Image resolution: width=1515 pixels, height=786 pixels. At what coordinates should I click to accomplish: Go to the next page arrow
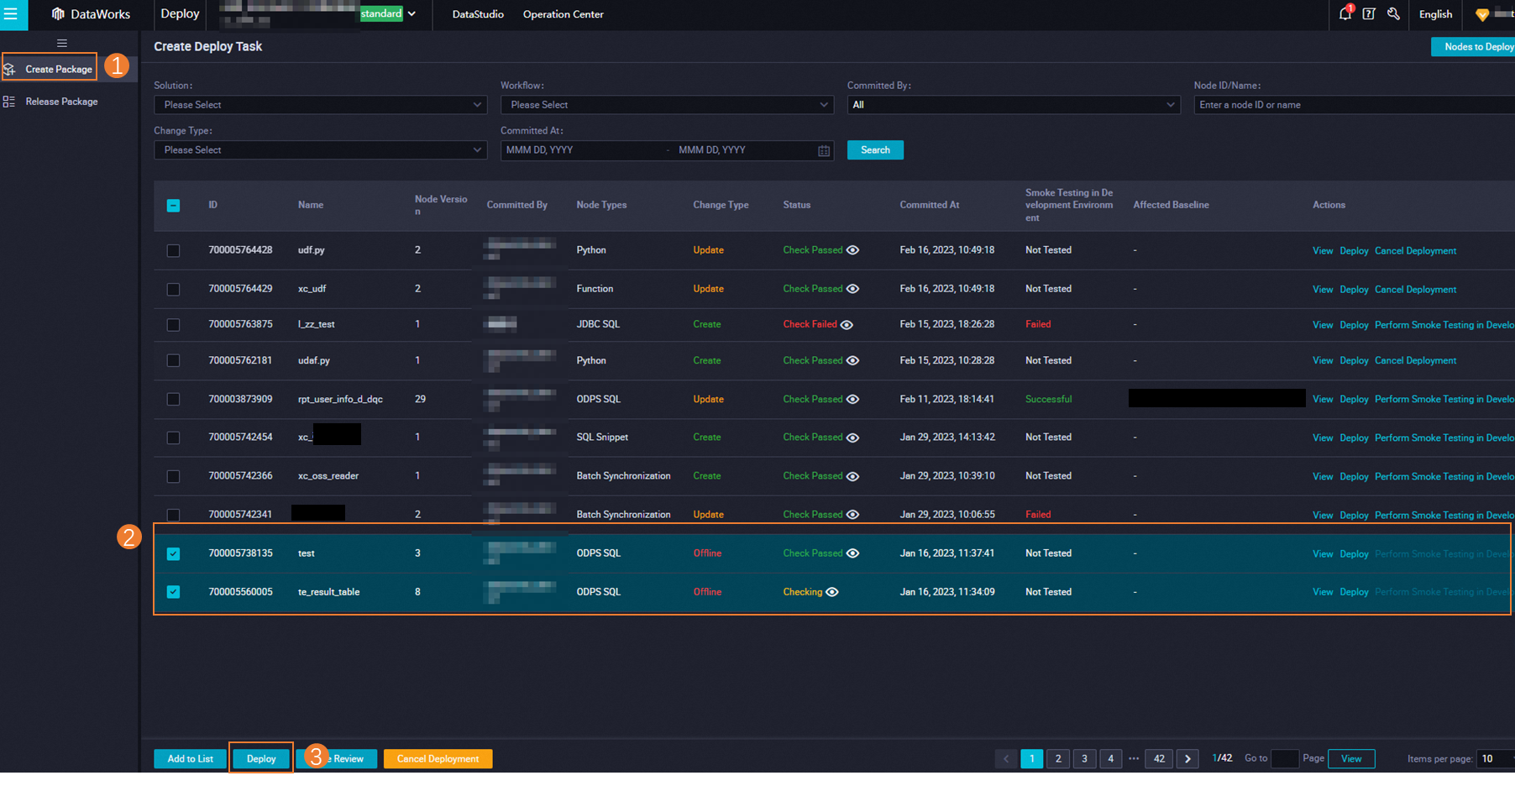1187,759
